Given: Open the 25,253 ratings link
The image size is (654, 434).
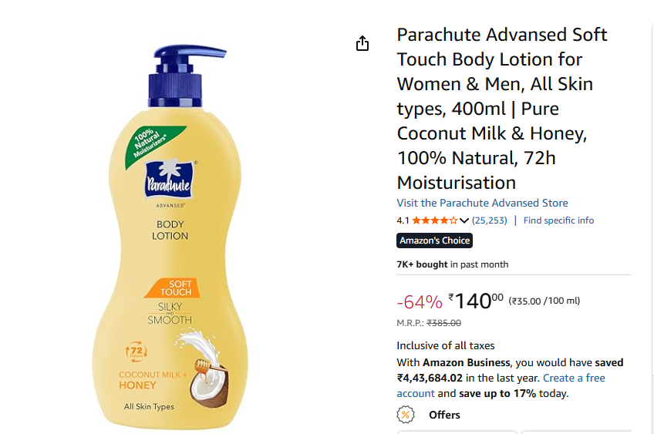Looking at the screenshot, I should point(490,220).
